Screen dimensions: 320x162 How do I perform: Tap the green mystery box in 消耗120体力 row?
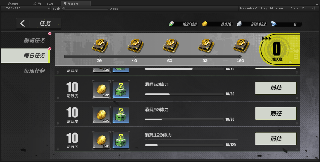click(x=121, y=140)
